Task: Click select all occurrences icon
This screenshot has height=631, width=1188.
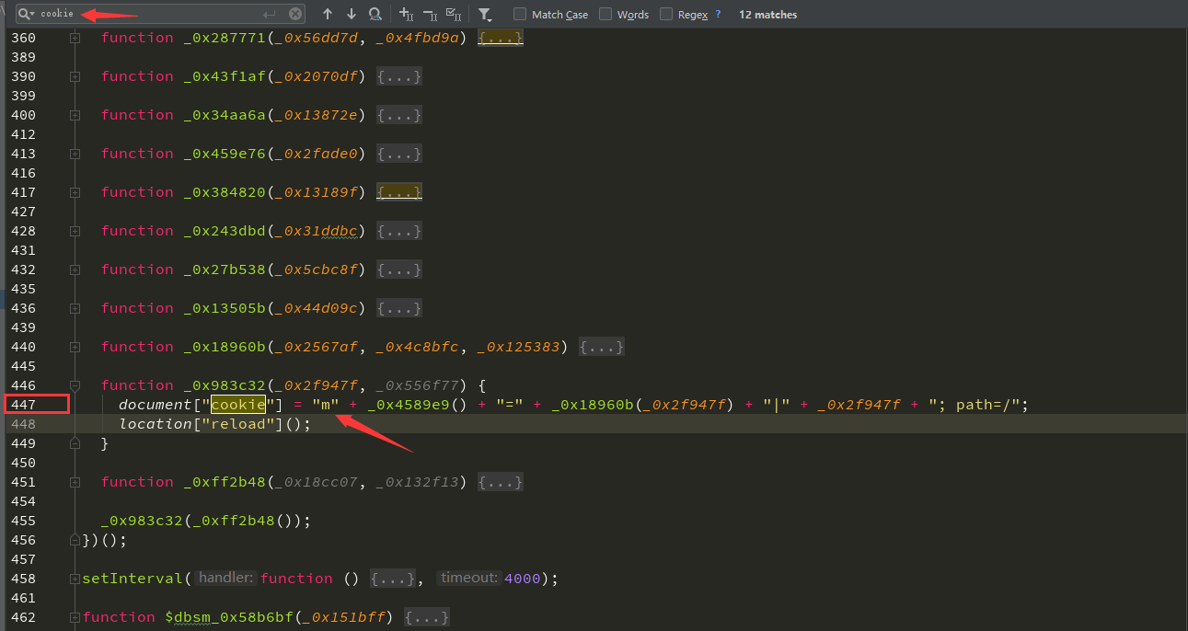Action: tap(453, 14)
